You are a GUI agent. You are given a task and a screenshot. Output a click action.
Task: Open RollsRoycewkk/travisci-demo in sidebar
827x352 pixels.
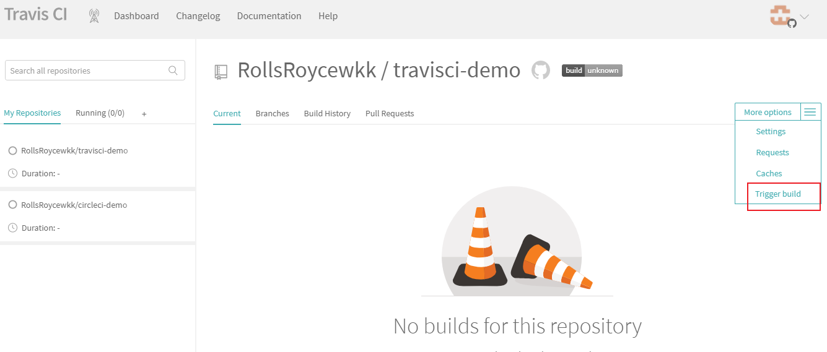tap(74, 151)
